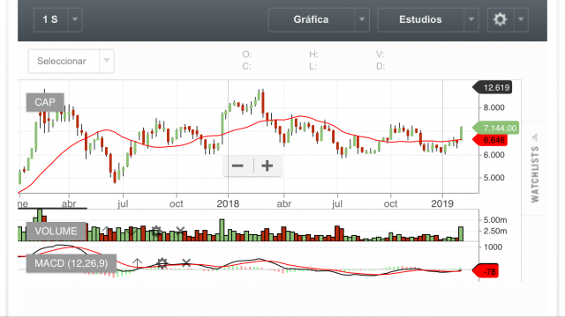
Task: Open the Seleccionar combo box
Action: coord(71,61)
